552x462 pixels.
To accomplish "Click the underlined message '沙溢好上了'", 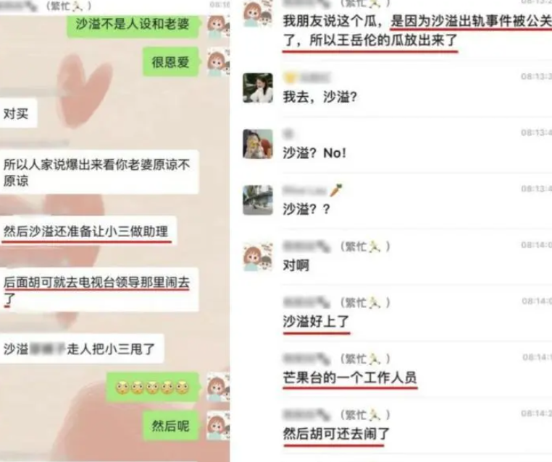I will [x=316, y=322].
